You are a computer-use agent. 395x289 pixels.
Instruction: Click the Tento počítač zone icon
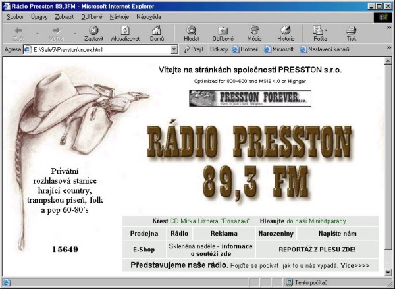290,282
